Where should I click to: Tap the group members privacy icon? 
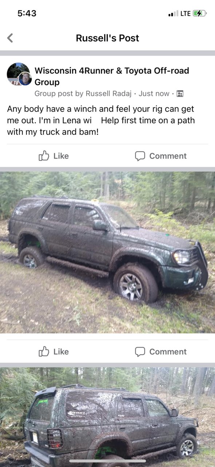(180, 94)
